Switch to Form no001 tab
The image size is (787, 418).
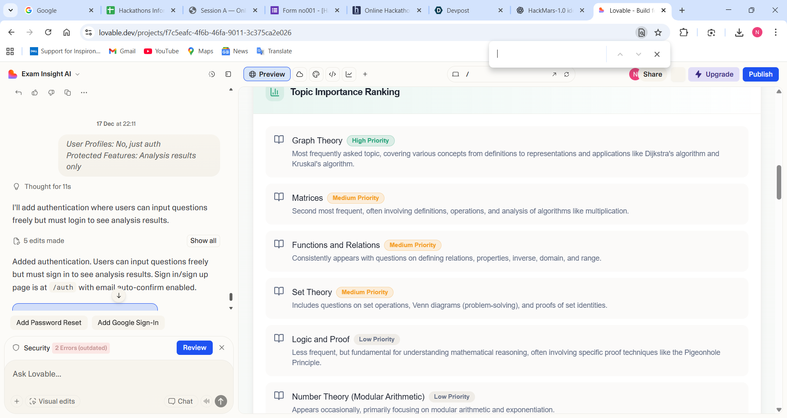(x=305, y=10)
